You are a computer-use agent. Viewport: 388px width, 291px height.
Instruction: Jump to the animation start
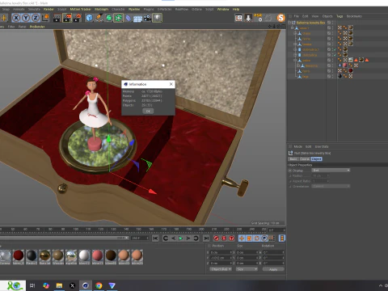click(155, 238)
